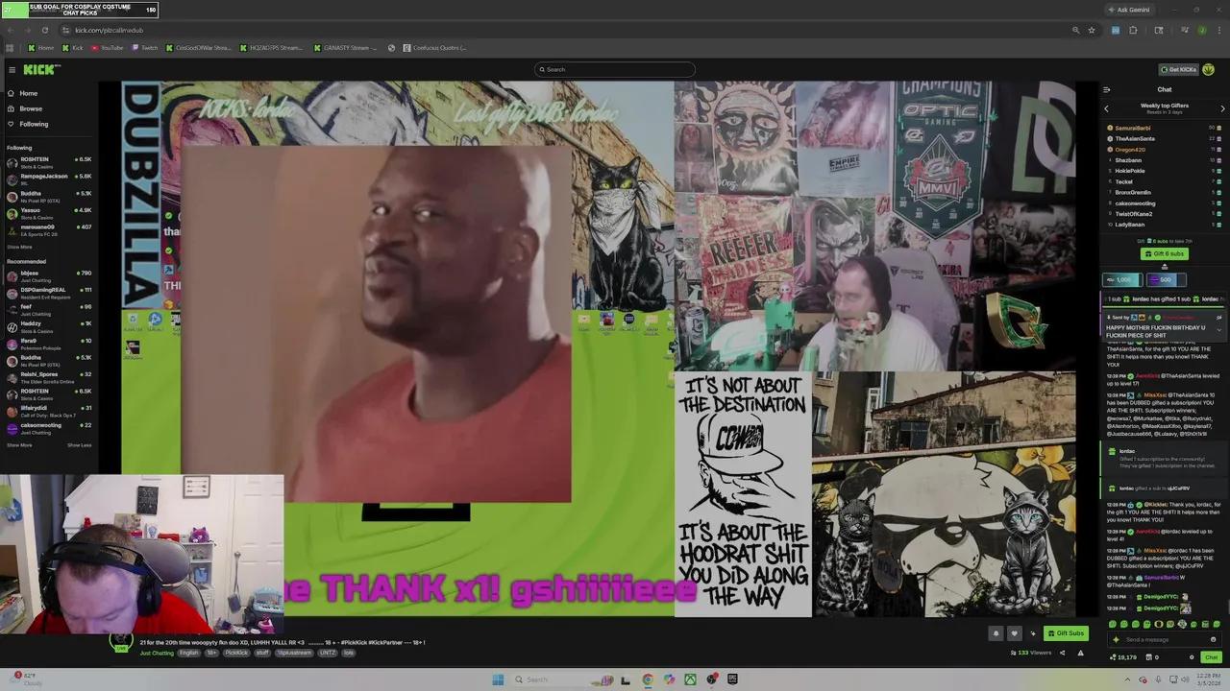Expand Following list with Show more
This screenshot has width=1230, height=691.
coord(19,247)
